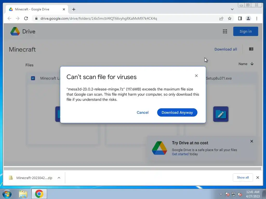Reverse sort direction arrow next to Name
The width and height of the screenshot is (266, 199).
[x=252, y=64]
